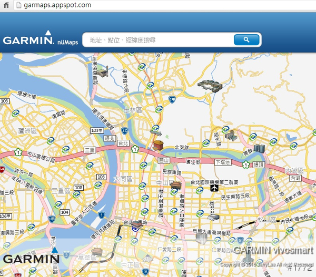The image size is (316, 277).
Task: Click the 3D building icon in top-left map area
Action: pyautogui.click(x=102, y=71)
